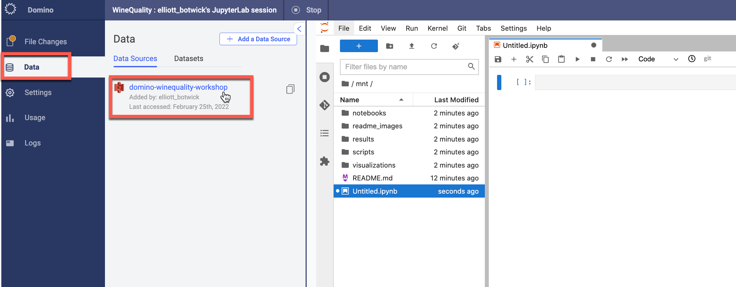Restart kernel and run all cells
The width and height of the screenshot is (736, 287).
625,59
